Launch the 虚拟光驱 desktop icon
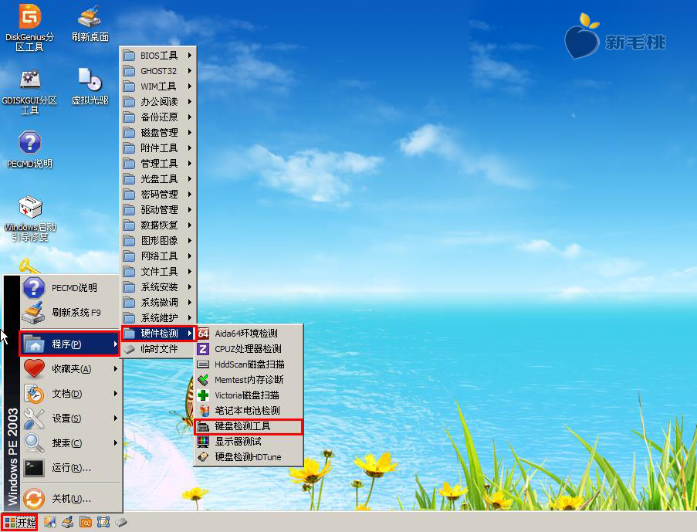 point(90,86)
